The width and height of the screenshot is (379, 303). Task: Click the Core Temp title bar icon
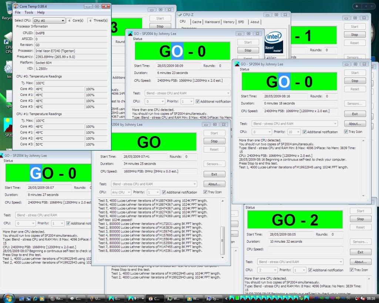pos(16,6)
